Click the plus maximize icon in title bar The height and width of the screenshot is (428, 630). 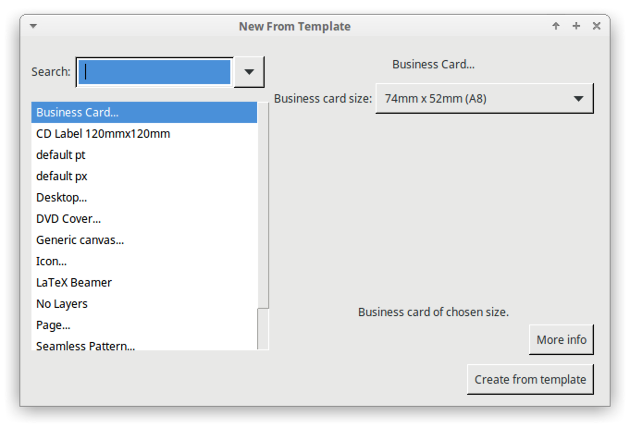tap(576, 26)
